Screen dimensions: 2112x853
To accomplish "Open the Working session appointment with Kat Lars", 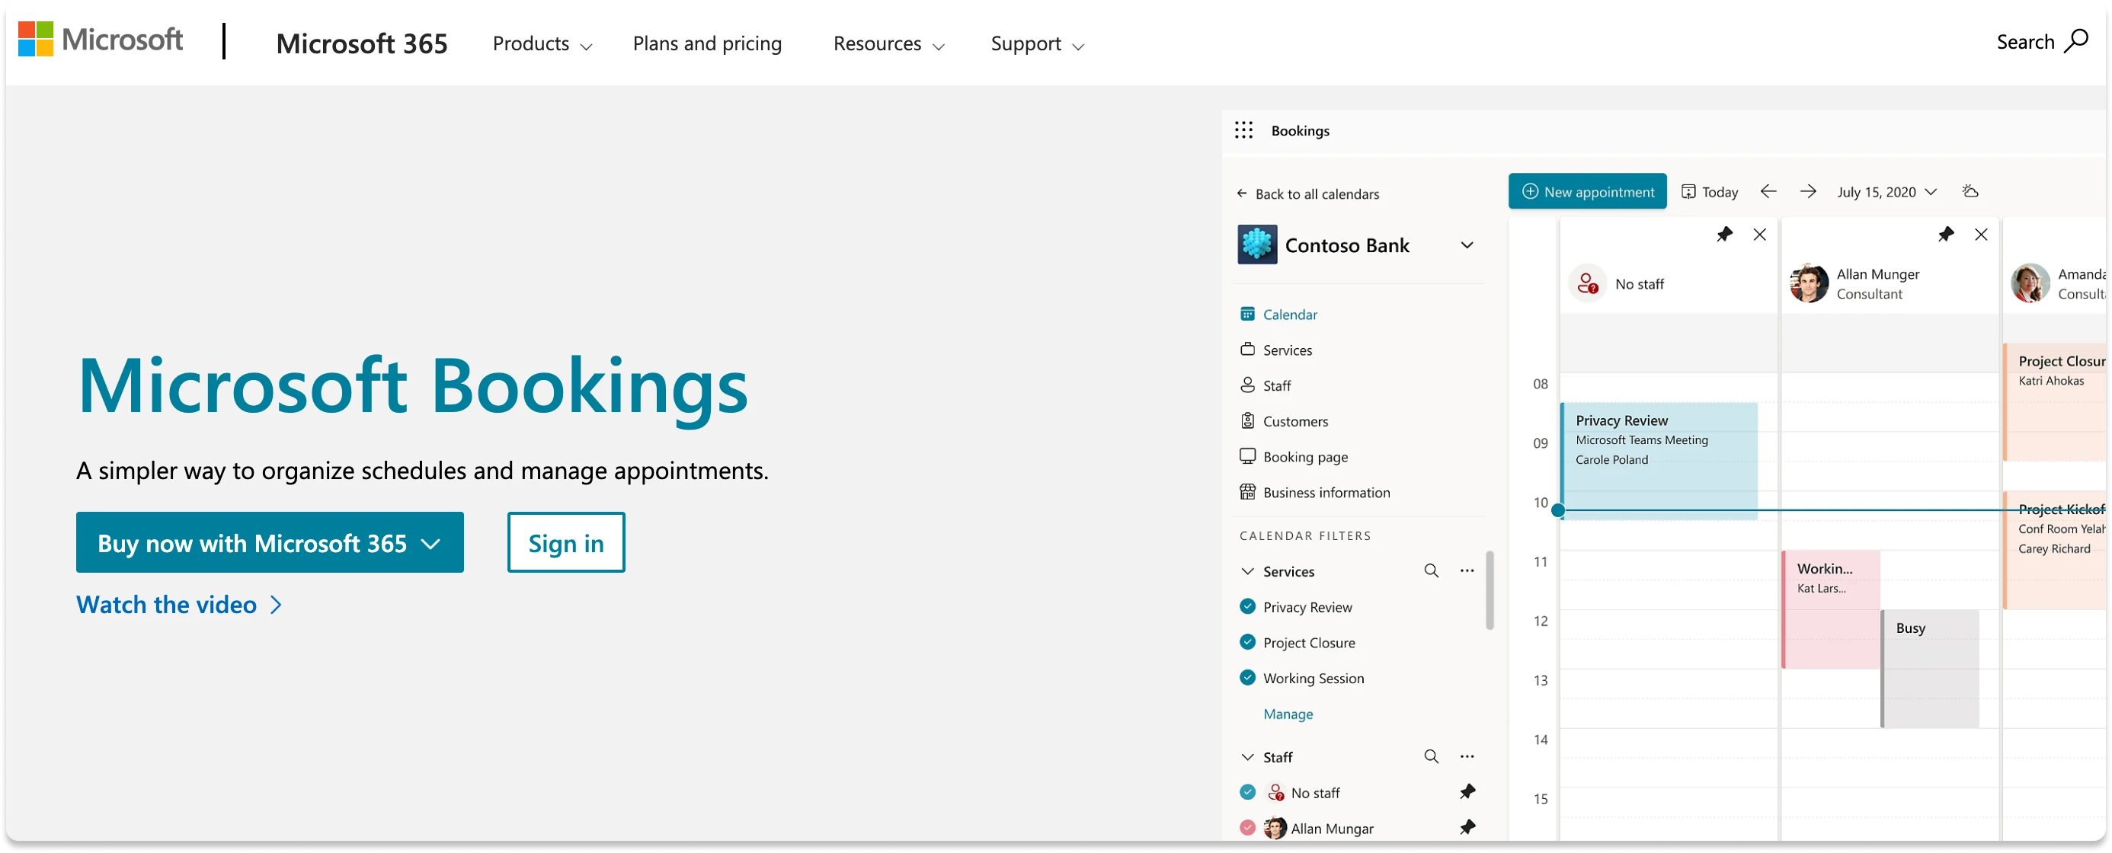I will coord(1831,609).
